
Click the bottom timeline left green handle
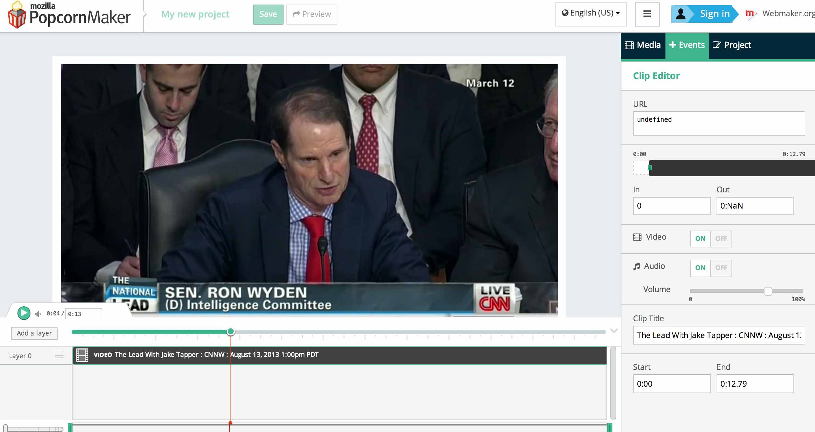(x=70, y=427)
